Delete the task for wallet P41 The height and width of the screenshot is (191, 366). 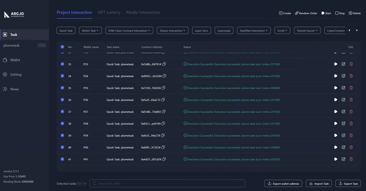coord(351,159)
